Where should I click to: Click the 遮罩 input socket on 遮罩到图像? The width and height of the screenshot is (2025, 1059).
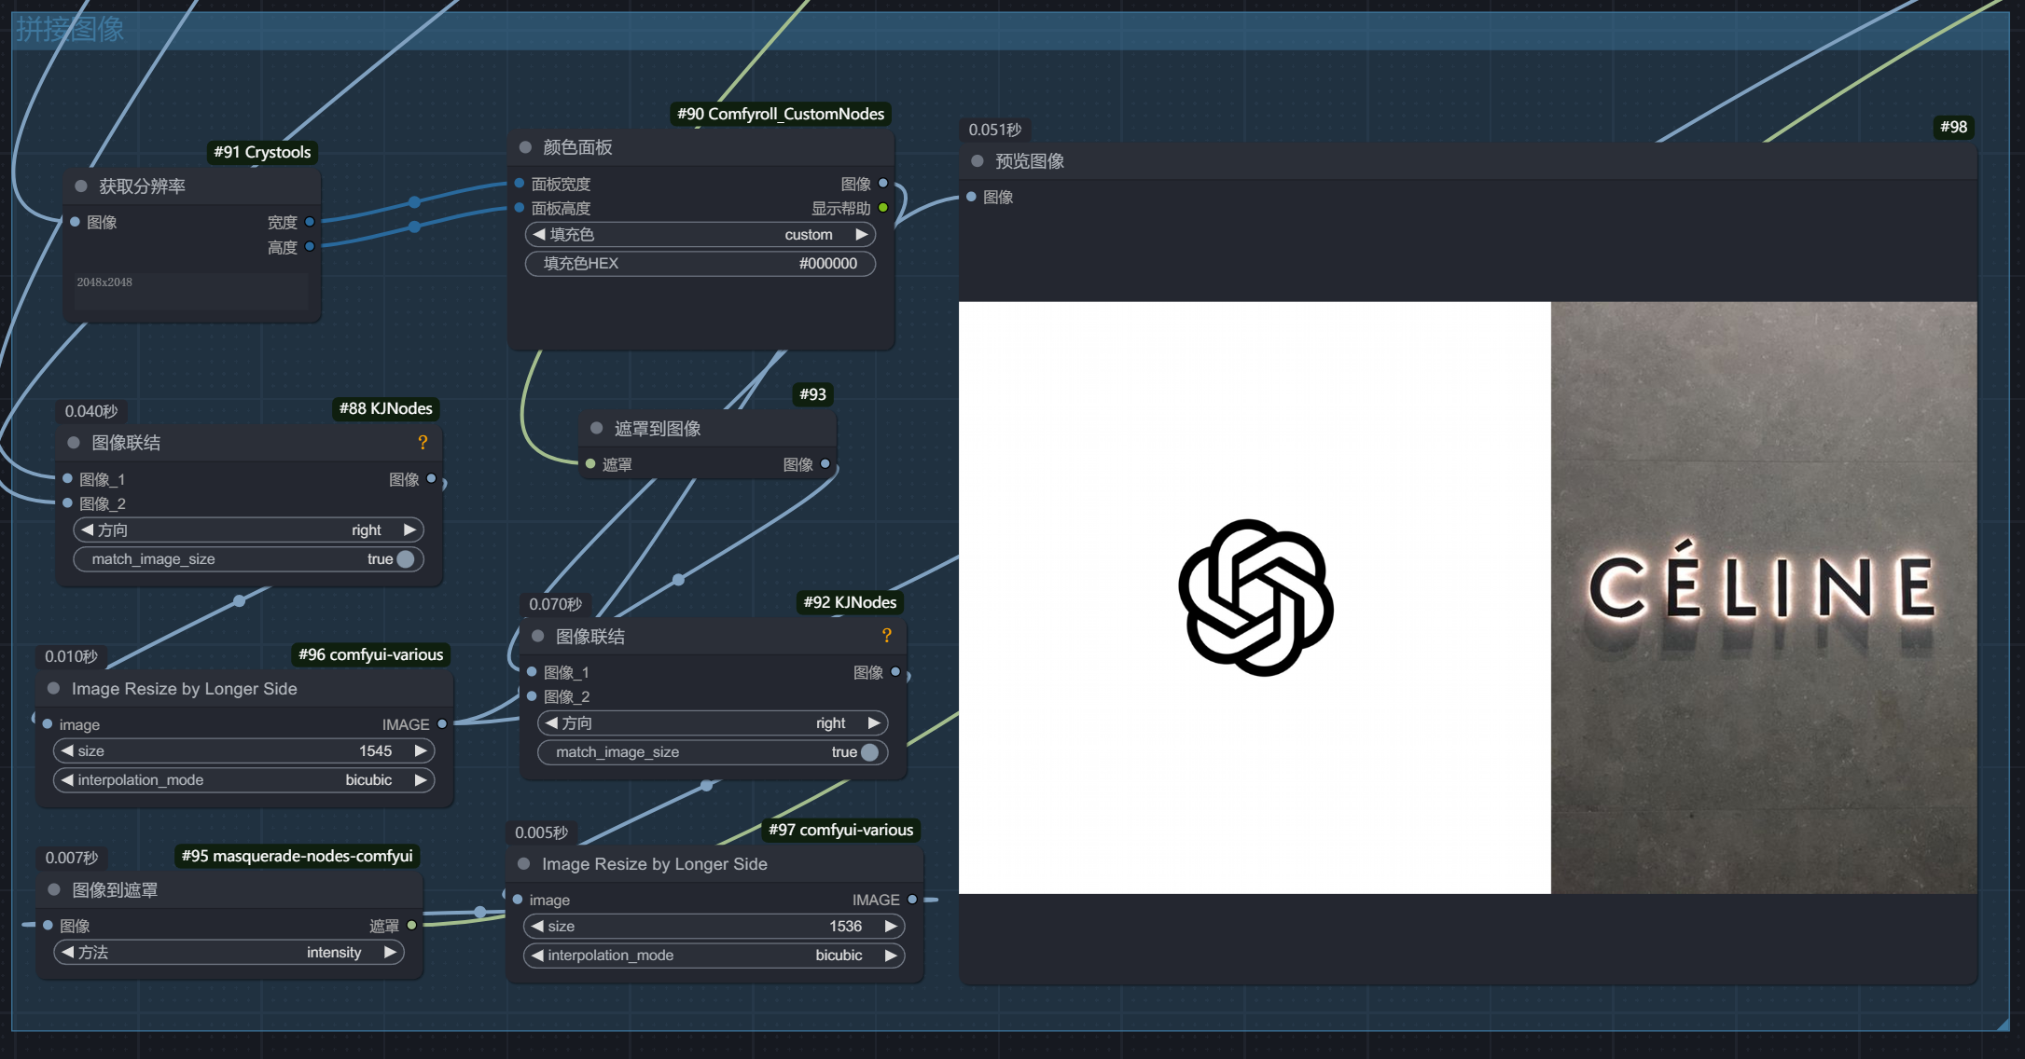click(x=590, y=464)
